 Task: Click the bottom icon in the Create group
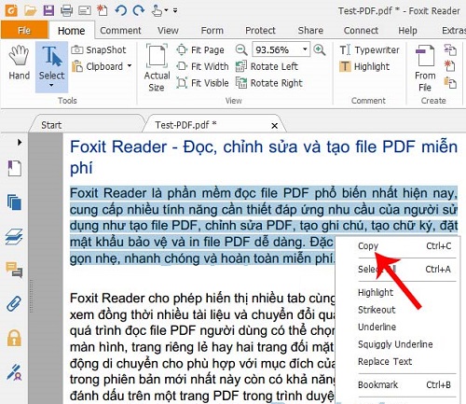(x=450, y=83)
